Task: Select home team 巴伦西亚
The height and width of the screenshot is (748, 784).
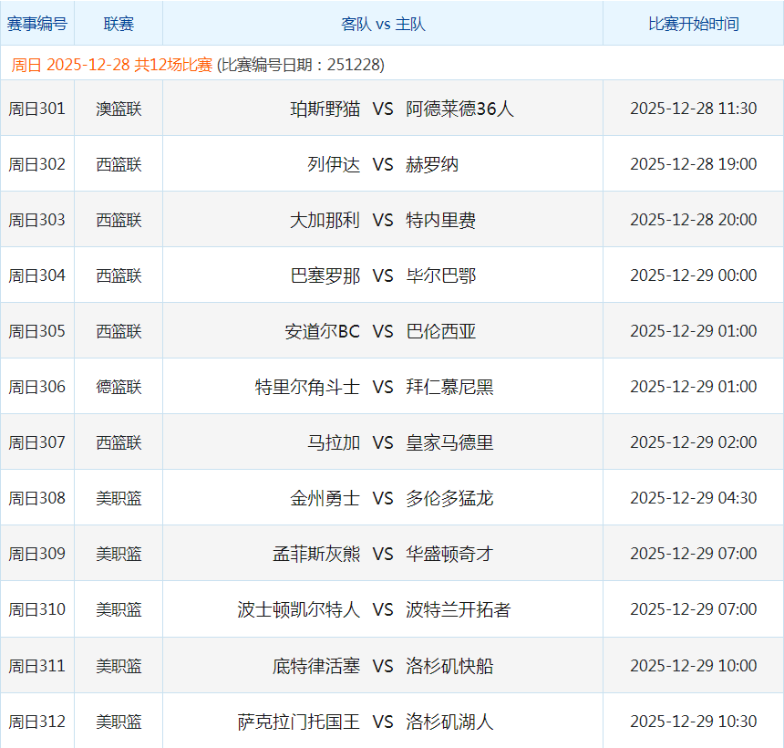Action: [440, 331]
